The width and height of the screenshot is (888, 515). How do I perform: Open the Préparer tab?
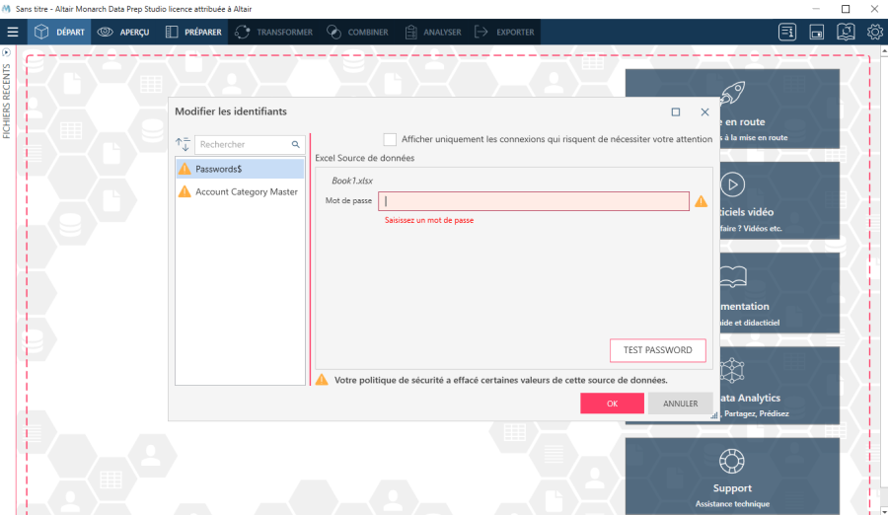192,32
